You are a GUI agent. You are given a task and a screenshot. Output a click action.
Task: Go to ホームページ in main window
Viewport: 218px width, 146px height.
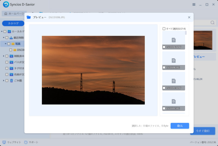tap(14, 13)
